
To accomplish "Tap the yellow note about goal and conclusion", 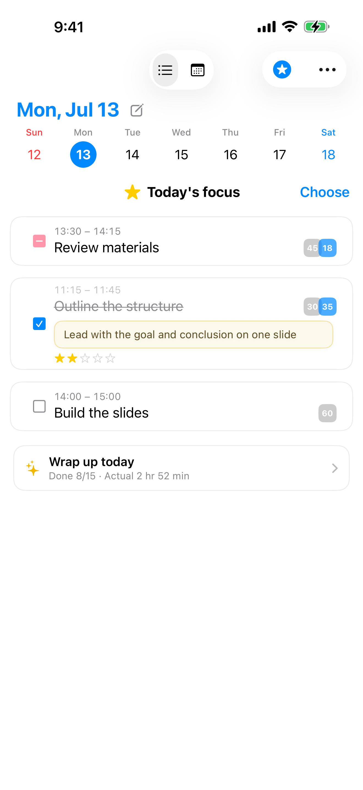I will [x=193, y=335].
